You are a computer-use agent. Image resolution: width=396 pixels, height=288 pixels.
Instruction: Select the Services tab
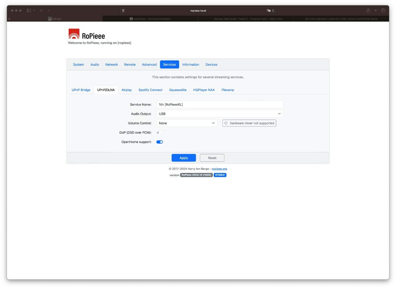pos(170,64)
